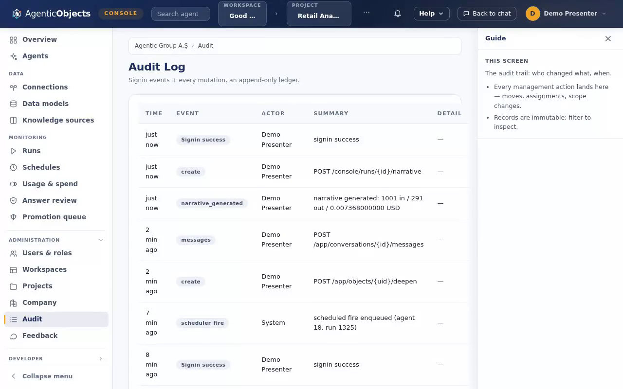Click the narrative_generated event tag
Screen dimensions: 623x389
pos(212,203)
